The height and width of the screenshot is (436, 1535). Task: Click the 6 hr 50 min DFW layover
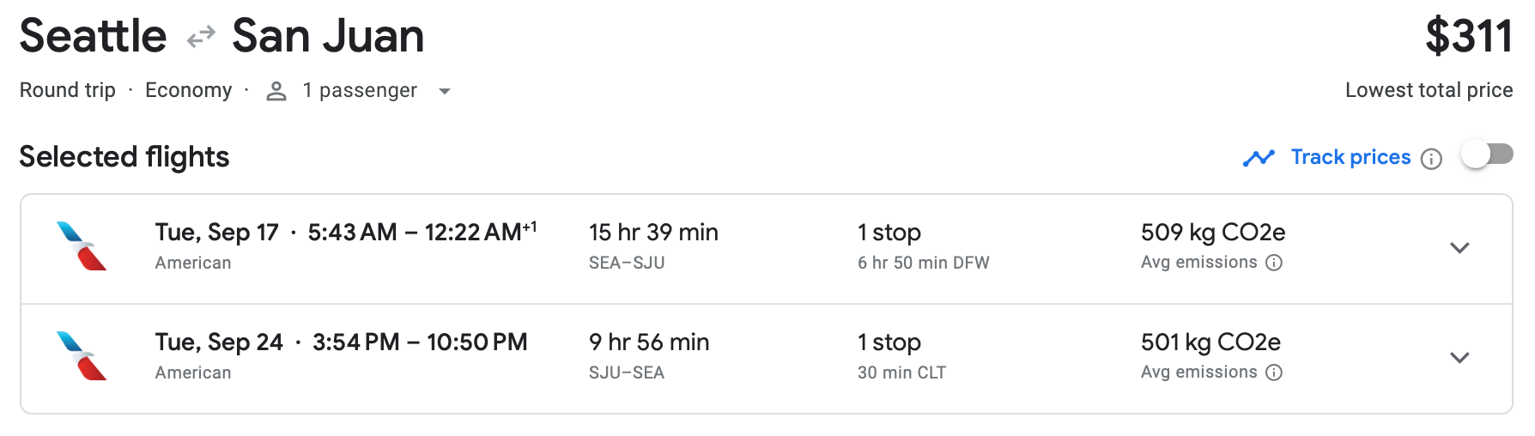click(923, 263)
